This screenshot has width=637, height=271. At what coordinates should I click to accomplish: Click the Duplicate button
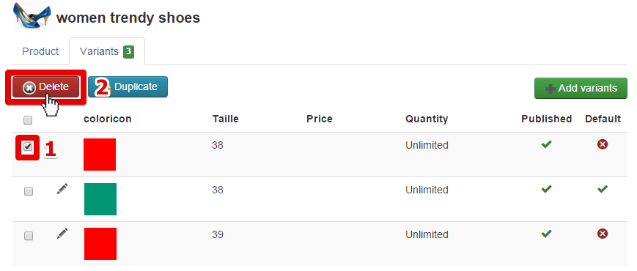pyautogui.click(x=128, y=87)
